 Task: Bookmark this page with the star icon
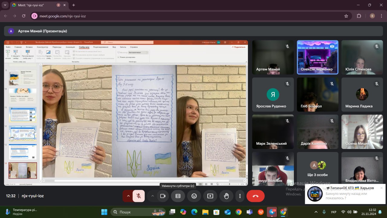tap(346, 16)
